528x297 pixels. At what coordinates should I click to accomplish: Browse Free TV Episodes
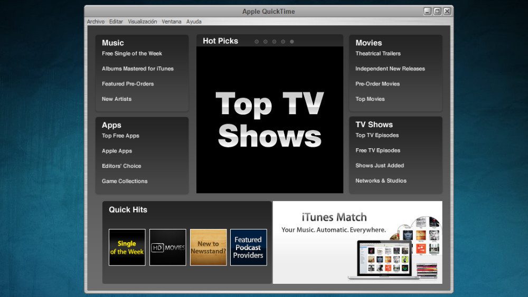tap(378, 151)
